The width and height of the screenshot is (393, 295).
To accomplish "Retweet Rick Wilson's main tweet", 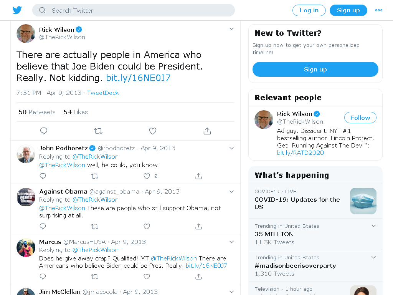I will pos(98,131).
